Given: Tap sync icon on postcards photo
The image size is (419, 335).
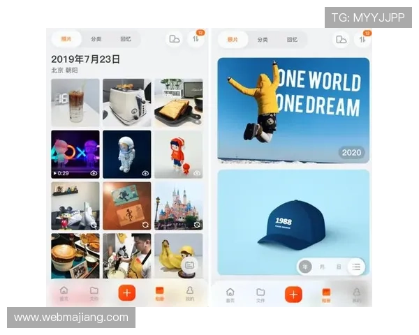Looking at the screenshot, I should pos(145,225).
